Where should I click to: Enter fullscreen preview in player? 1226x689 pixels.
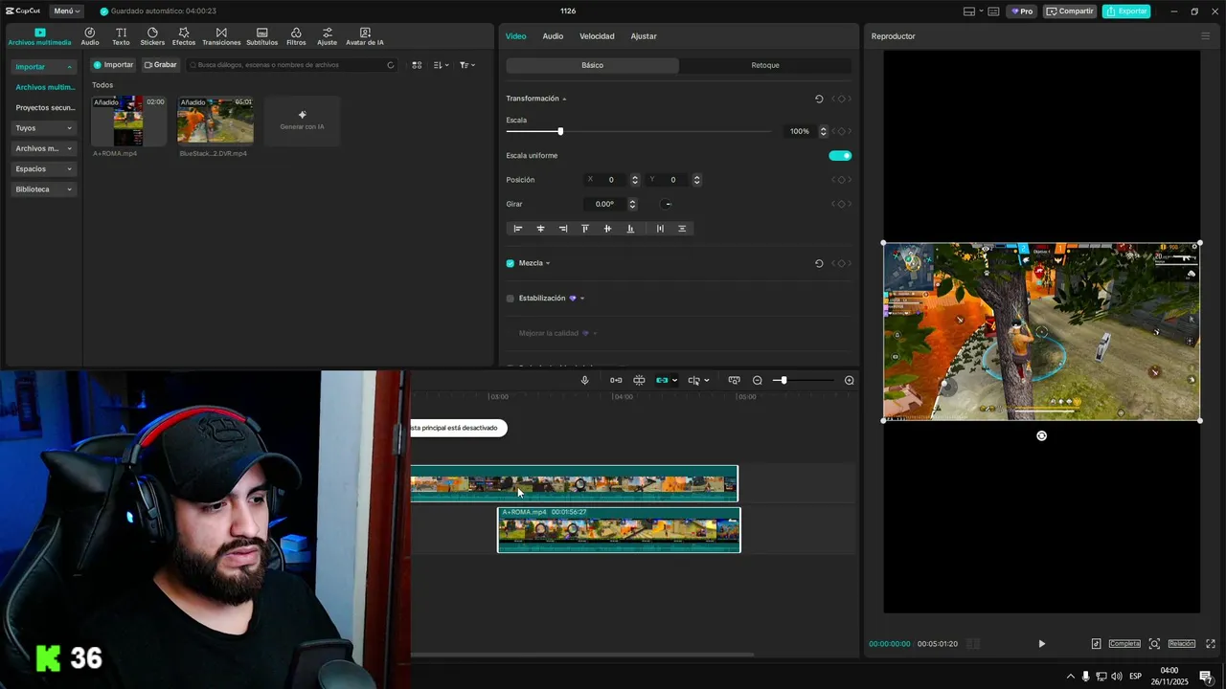pos(1211,644)
